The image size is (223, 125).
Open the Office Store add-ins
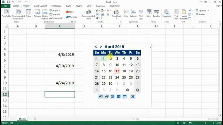click(70, 12)
